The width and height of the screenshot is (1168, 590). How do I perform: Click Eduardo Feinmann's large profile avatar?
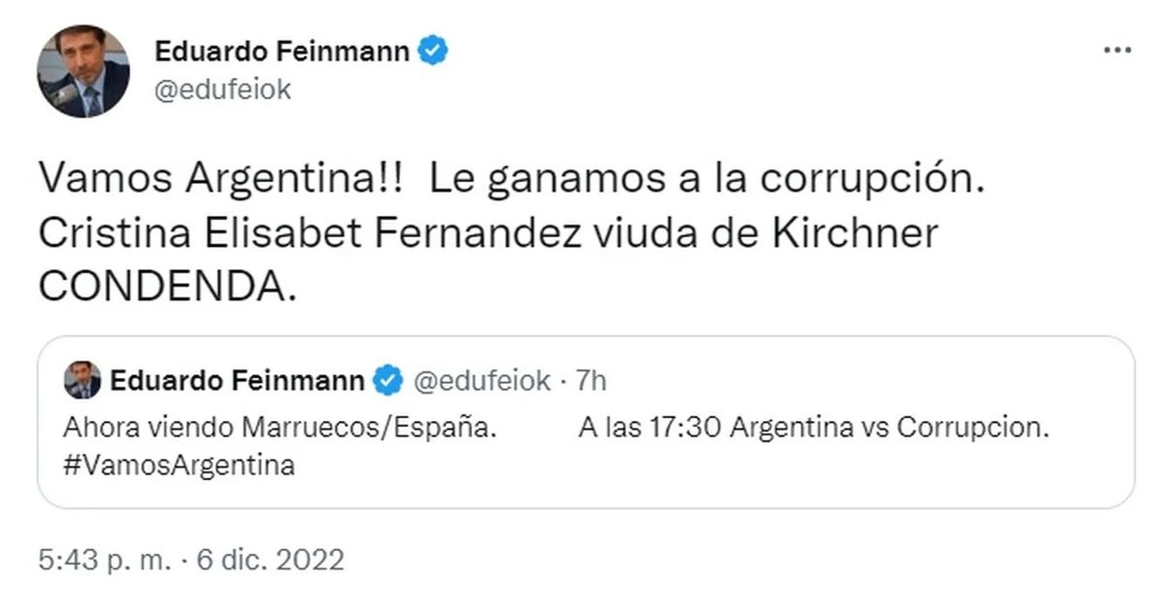click(x=83, y=72)
